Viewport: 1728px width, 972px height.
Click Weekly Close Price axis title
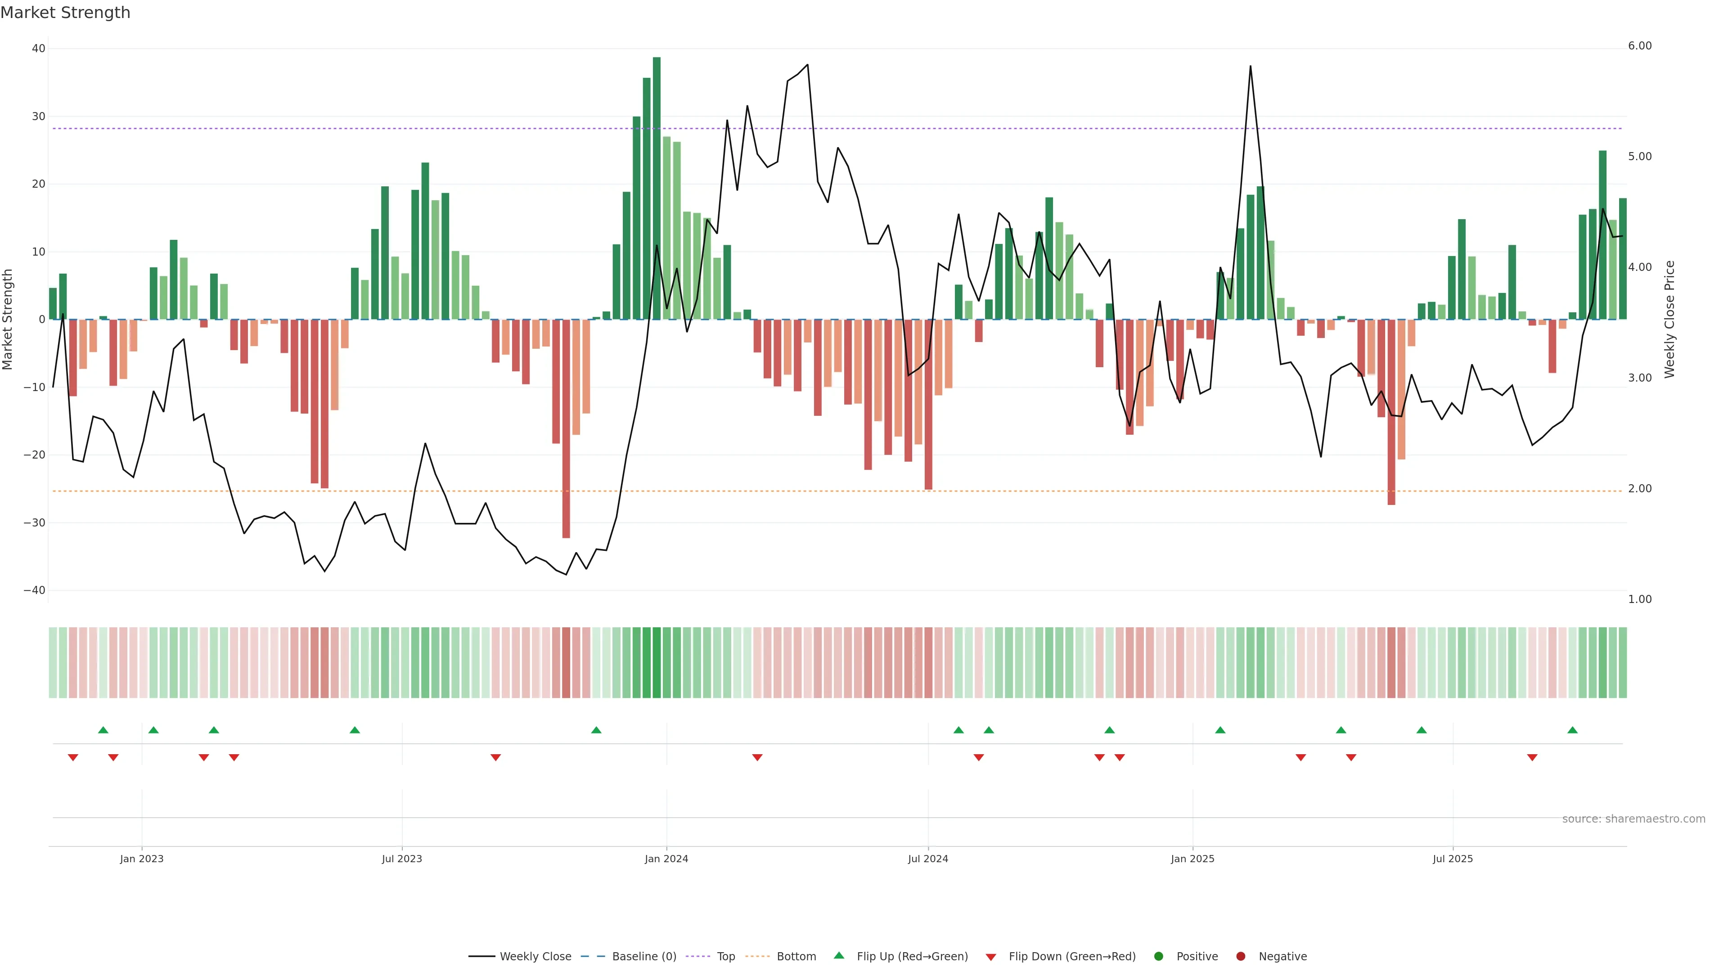(1669, 319)
